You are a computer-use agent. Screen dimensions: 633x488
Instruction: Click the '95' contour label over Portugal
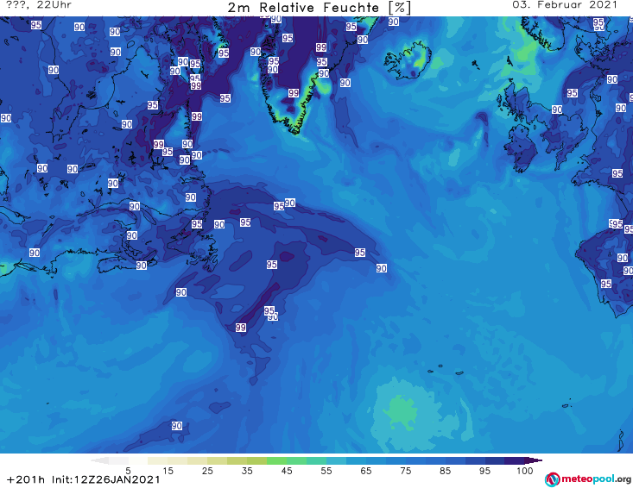pyautogui.click(x=605, y=284)
